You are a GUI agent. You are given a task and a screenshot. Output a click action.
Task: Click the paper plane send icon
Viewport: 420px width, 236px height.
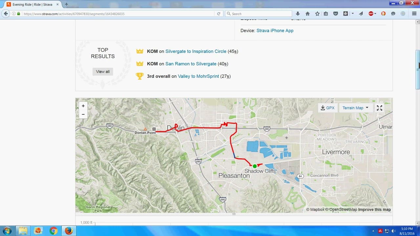(x=361, y=14)
